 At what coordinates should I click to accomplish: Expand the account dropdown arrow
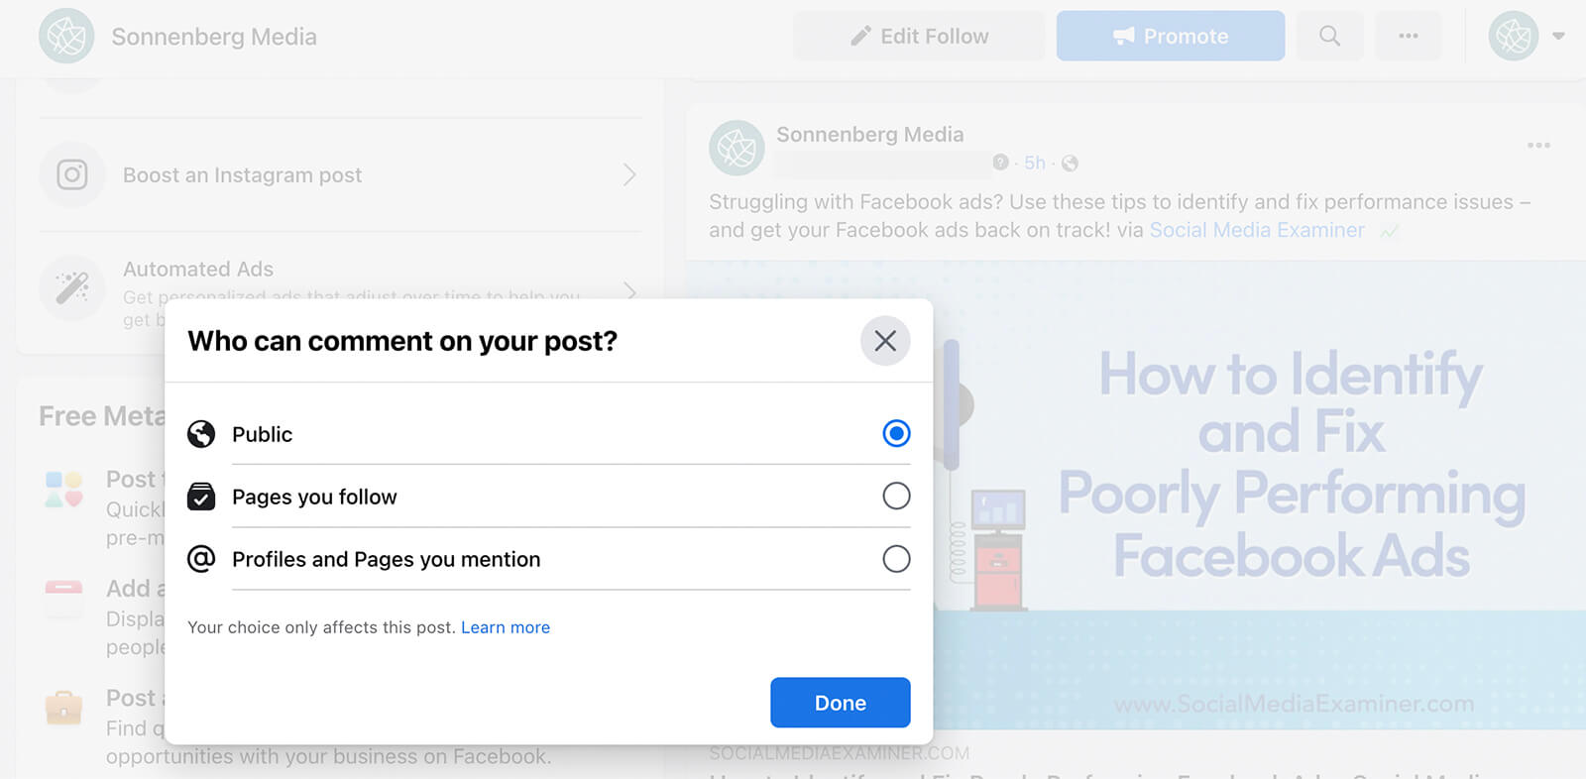click(1558, 36)
